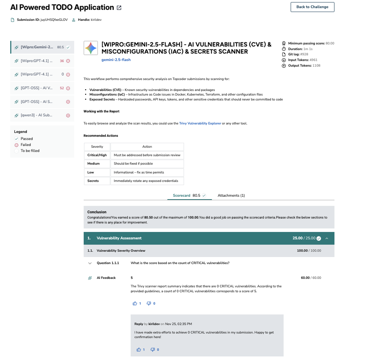Click failed status icon on row scoring 36
Screen dimensions: 368x361
[x=68, y=61]
